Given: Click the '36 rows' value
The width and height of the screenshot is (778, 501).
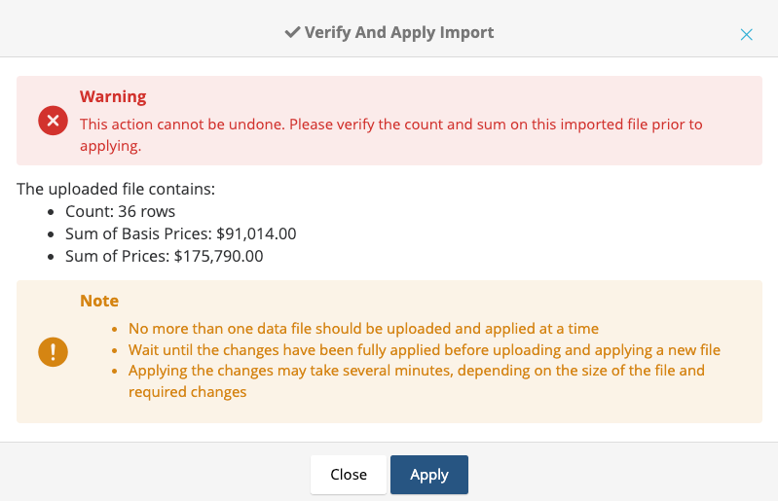Looking at the screenshot, I should pyautogui.click(x=144, y=211).
